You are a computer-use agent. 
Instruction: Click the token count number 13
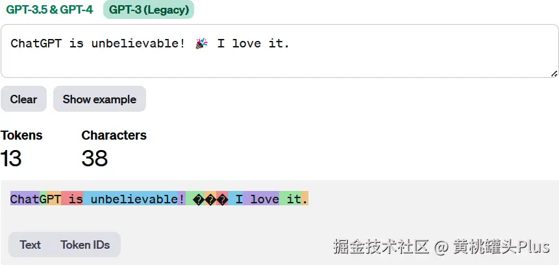(10, 158)
